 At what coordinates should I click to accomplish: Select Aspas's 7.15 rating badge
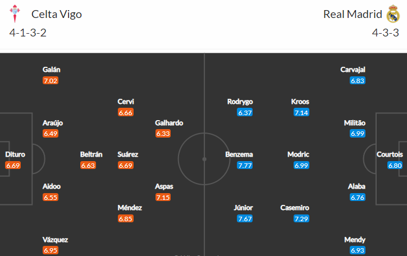(x=163, y=197)
